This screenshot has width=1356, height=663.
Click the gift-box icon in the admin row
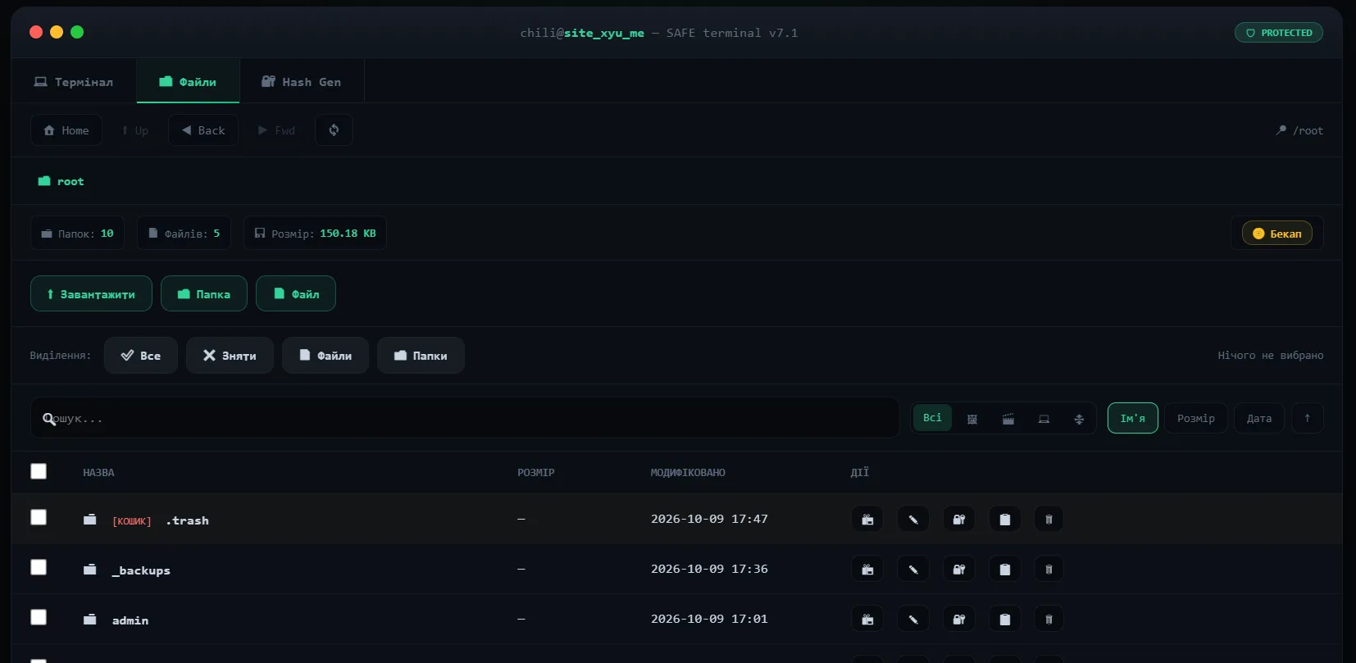tap(867, 620)
